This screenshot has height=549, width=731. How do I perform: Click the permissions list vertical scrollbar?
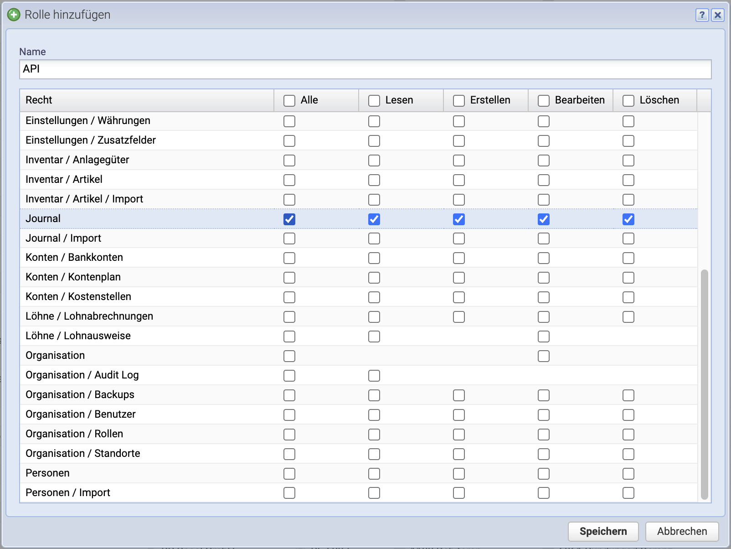coord(705,384)
